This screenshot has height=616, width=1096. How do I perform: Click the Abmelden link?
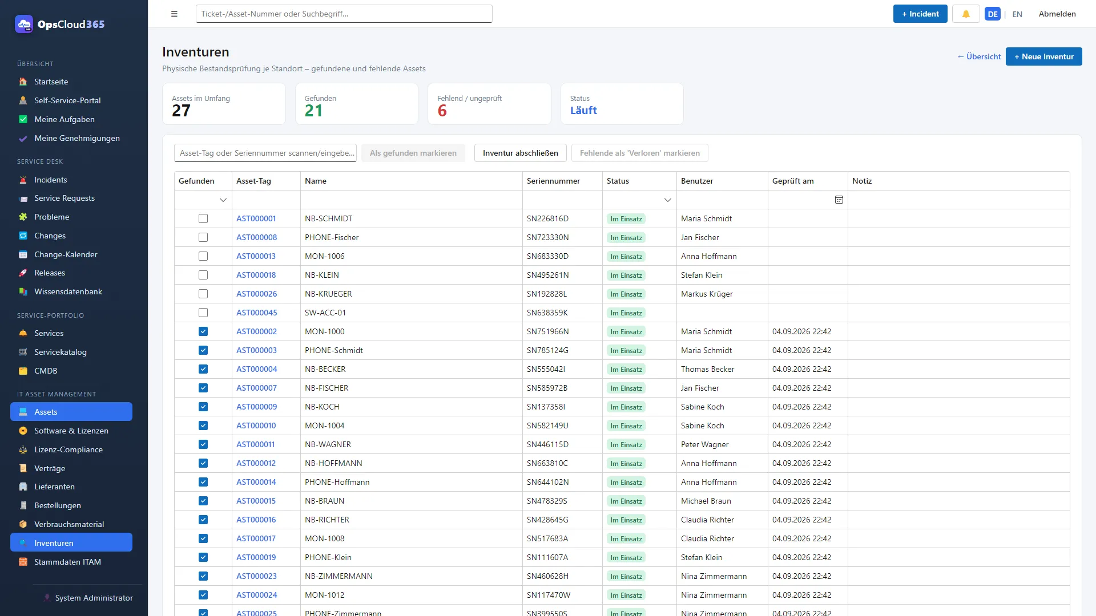(x=1057, y=14)
